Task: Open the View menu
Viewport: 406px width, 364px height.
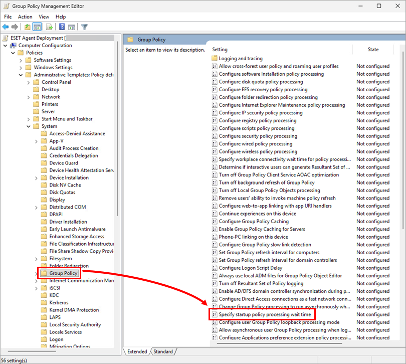Action: pos(44,17)
